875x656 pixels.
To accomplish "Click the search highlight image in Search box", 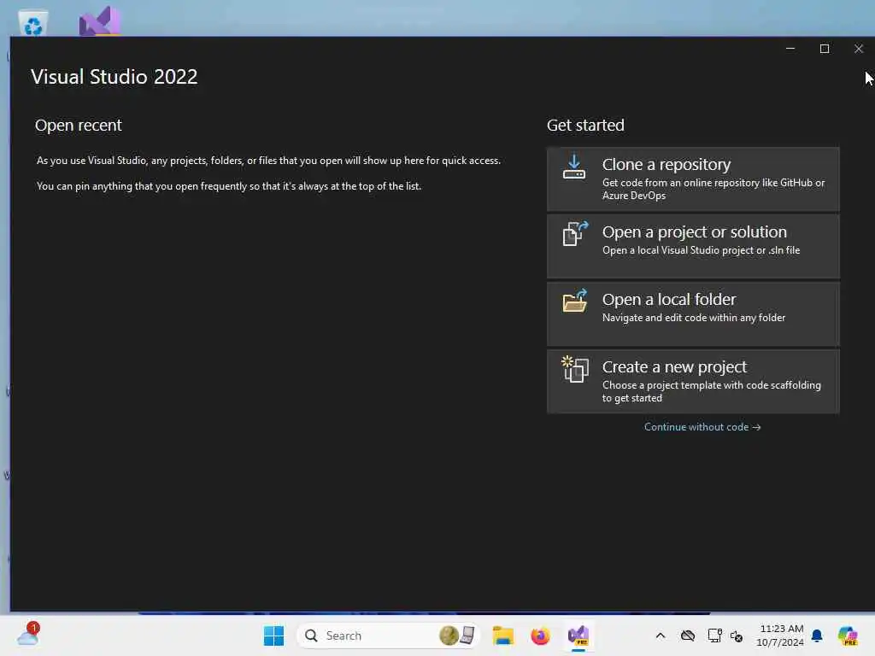I will [457, 635].
